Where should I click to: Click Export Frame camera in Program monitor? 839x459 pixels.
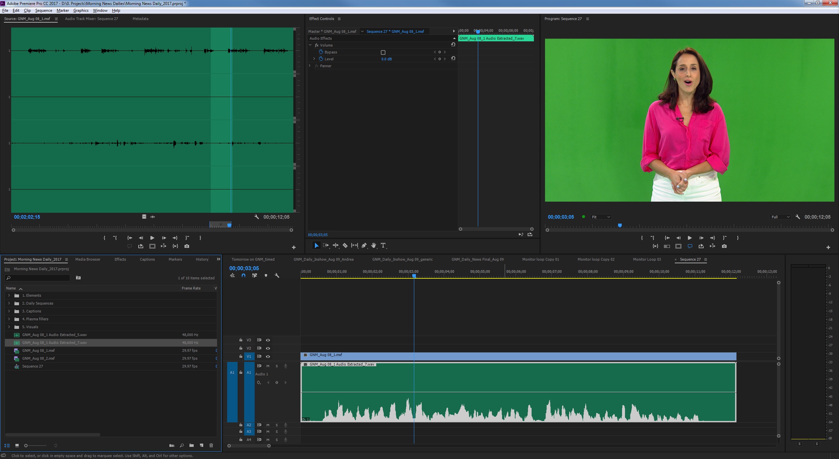tap(724, 246)
